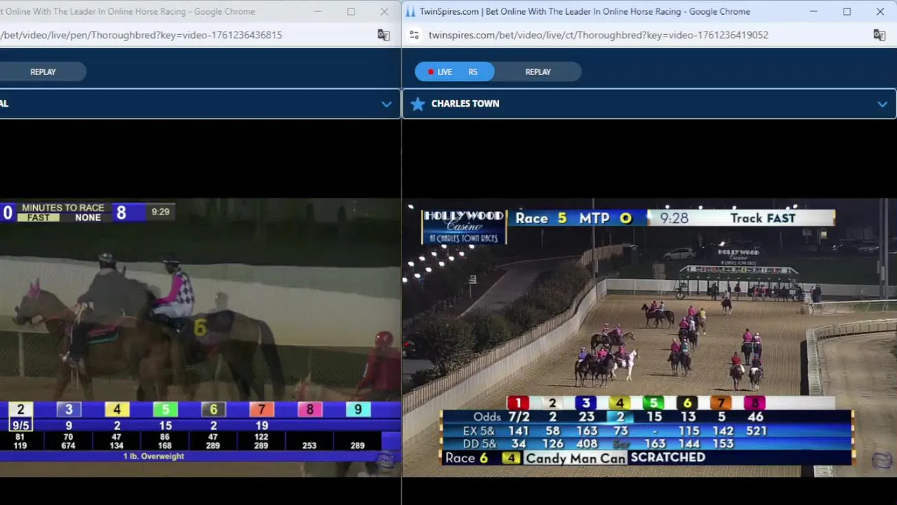897x505 pixels.
Task: Expand the left window track dropdown chevron
Action: click(387, 104)
